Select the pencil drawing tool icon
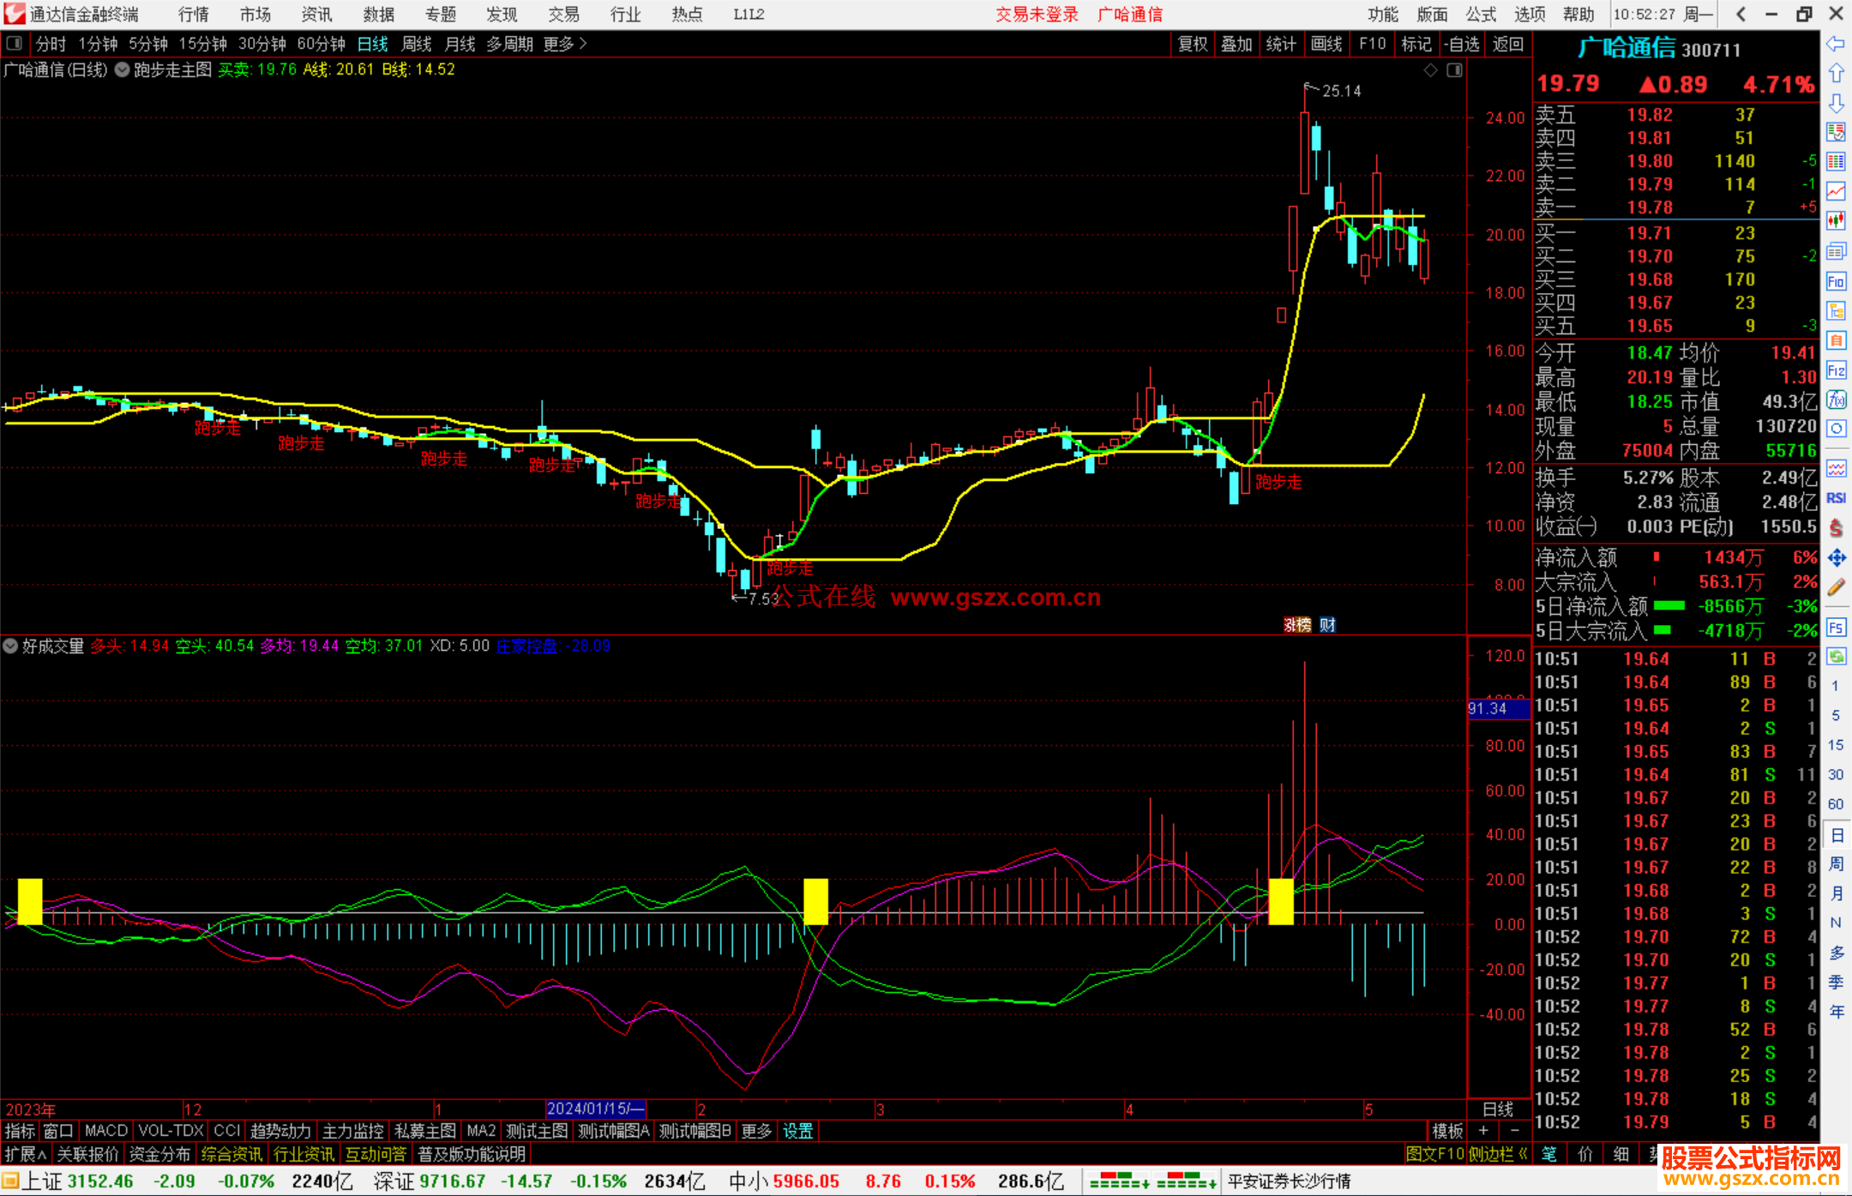The height and width of the screenshot is (1196, 1852). point(1836,587)
